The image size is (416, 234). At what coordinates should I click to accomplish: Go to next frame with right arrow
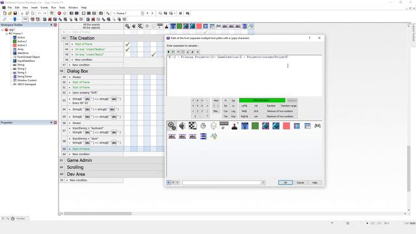click(152, 13)
